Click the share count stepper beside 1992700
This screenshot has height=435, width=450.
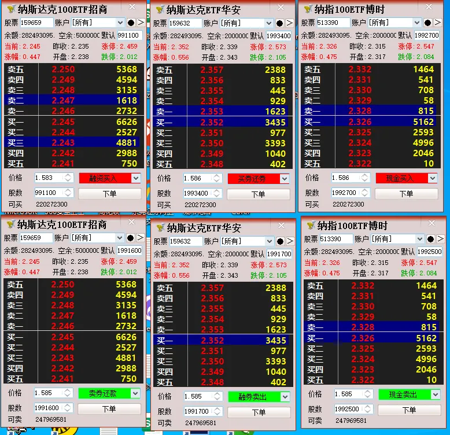click(365, 193)
